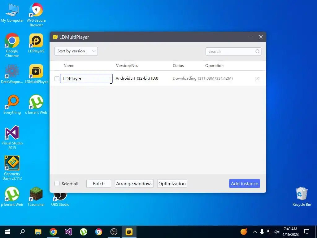Click the LDPlayer name edit field
This screenshot has width=317, height=238.
(86, 78)
